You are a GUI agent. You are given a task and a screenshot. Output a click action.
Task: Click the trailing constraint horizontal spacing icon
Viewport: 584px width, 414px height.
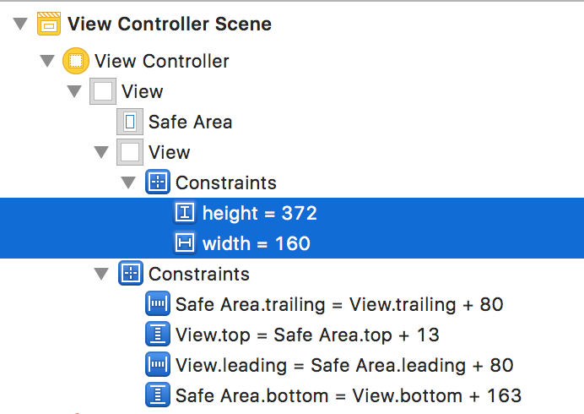[x=158, y=304]
